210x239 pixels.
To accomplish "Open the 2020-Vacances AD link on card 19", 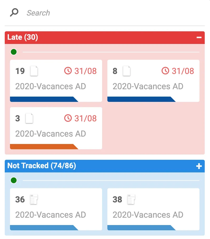I will coord(51,86).
